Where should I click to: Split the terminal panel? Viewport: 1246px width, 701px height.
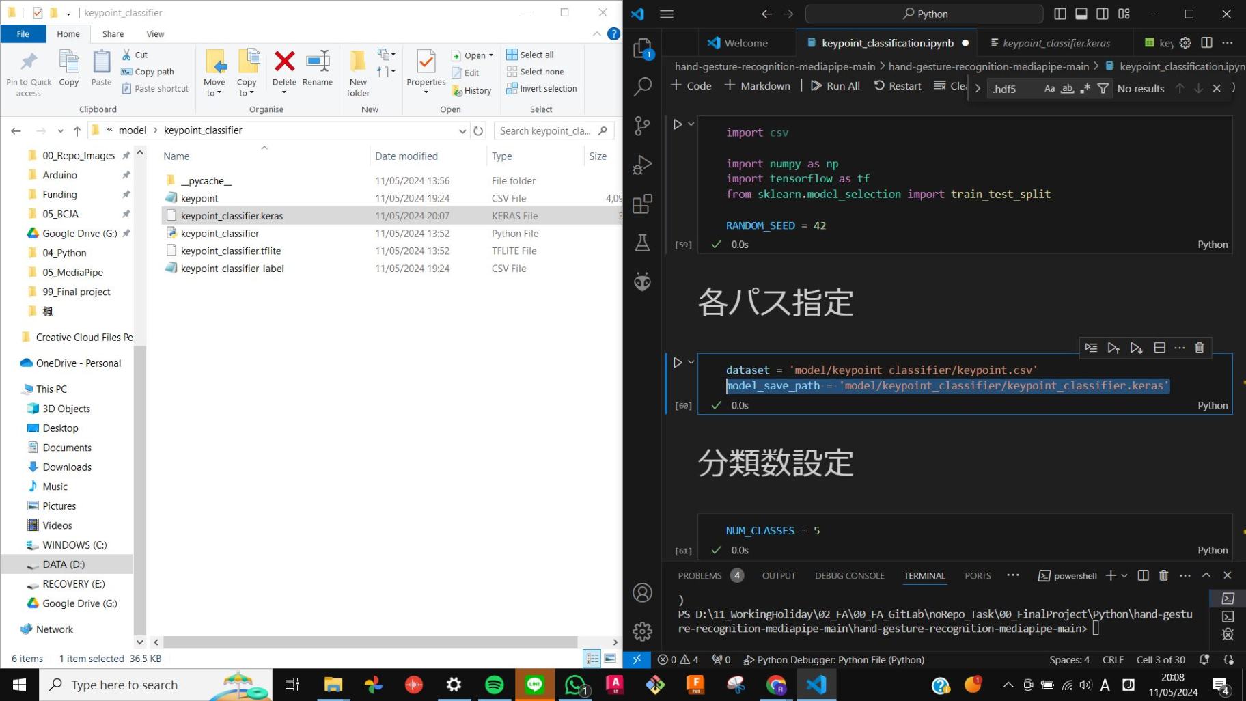[x=1143, y=575]
